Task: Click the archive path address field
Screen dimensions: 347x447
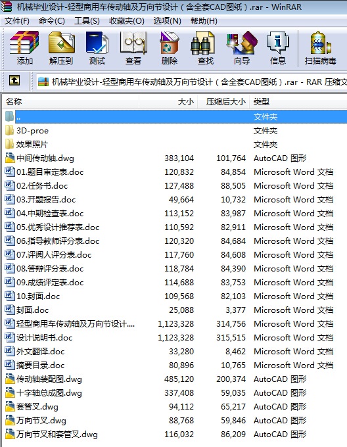Action: click(191, 82)
